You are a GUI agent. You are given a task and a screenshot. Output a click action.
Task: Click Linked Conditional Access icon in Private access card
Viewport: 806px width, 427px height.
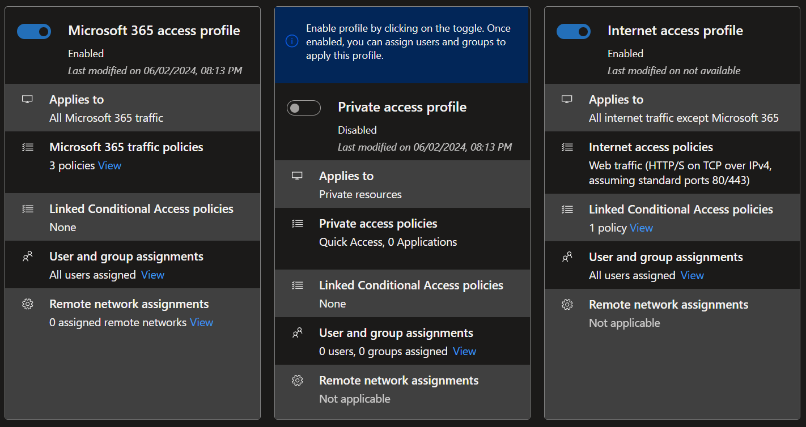tap(297, 285)
